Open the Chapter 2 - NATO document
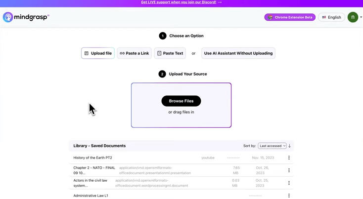 pyautogui.click(x=94, y=170)
